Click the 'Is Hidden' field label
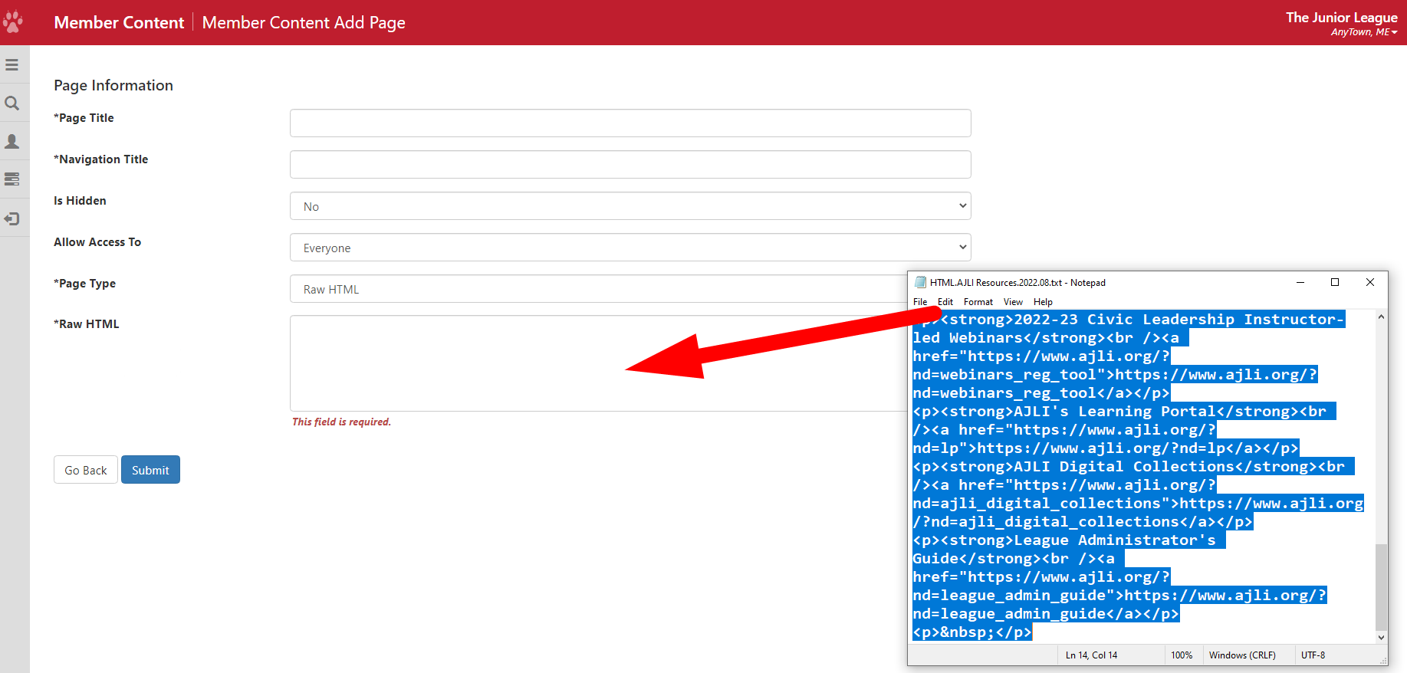Screen dimensions: 1407x673 (80, 201)
